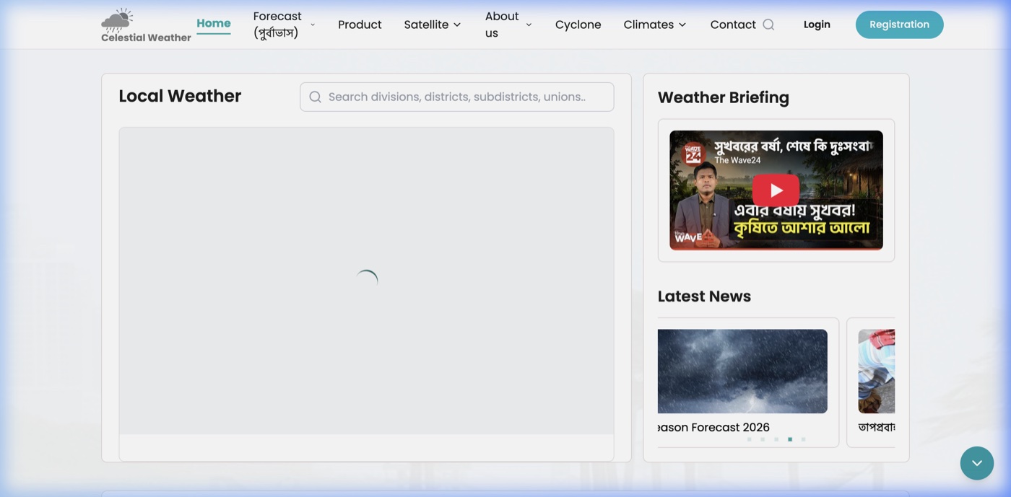Click the Wave24 channel logo on video

click(x=693, y=153)
